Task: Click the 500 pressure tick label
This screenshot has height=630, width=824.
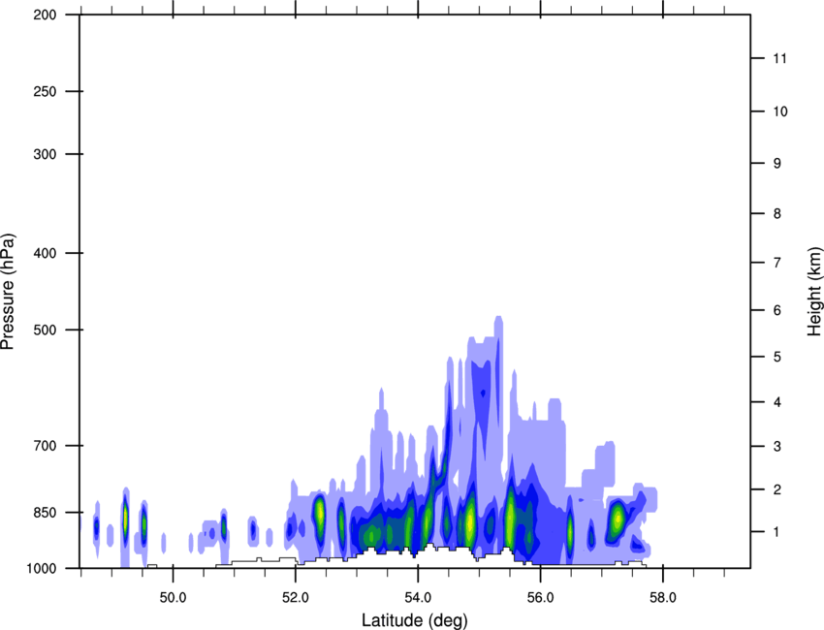Action: click(45, 330)
